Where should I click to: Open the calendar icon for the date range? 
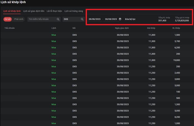tap(120, 19)
